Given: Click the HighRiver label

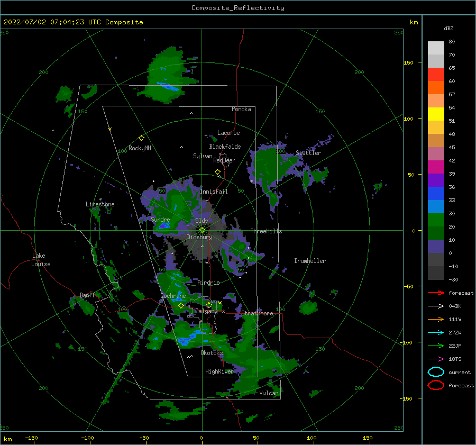Looking at the screenshot, I should tap(219, 371).
